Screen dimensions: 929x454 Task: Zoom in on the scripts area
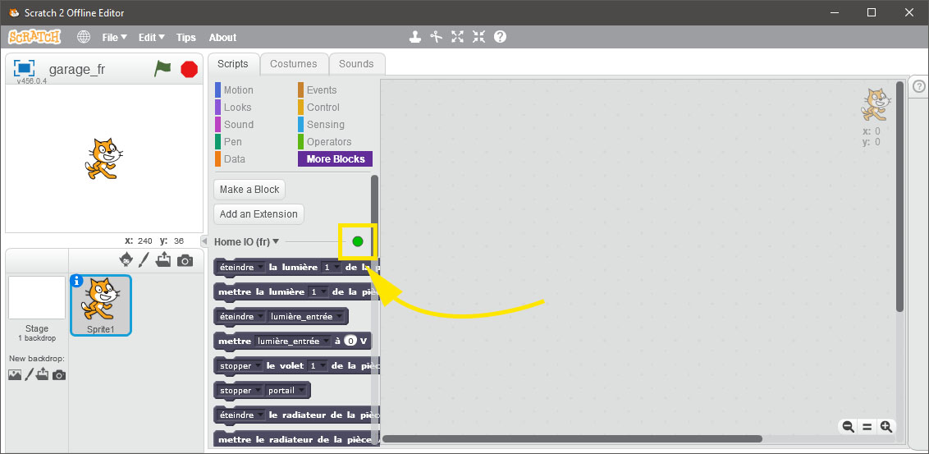pos(886,426)
